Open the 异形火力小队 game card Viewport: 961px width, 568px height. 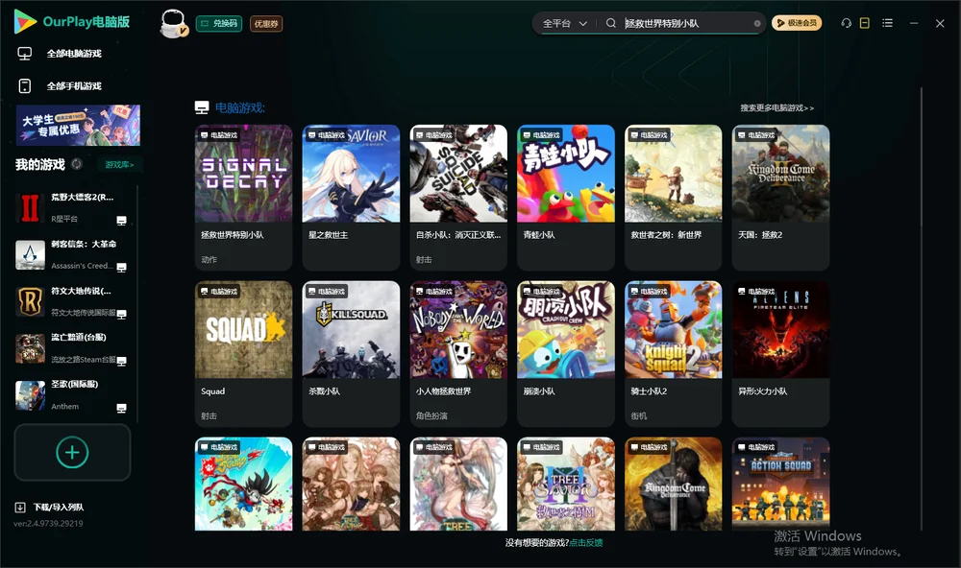[780, 354]
